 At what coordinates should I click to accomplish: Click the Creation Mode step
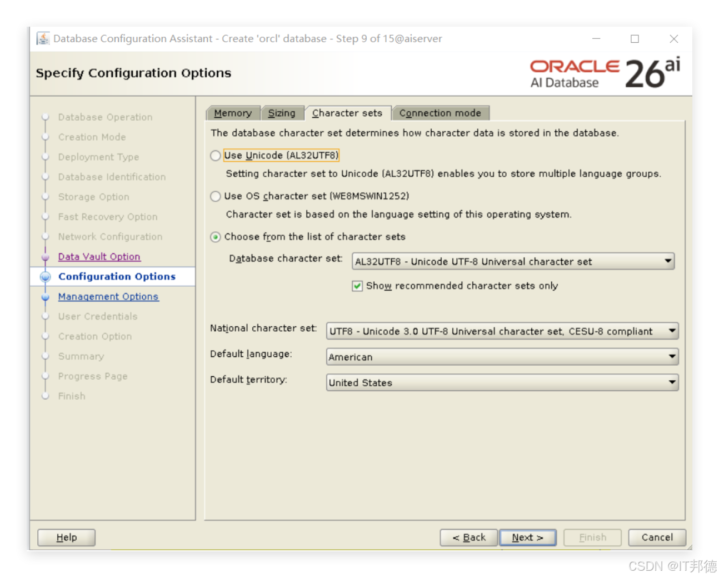pyautogui.click(x=92, y=137)
